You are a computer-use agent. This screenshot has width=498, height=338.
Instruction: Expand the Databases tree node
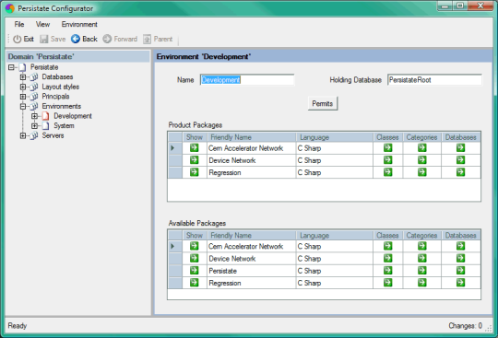click(x=23, y=77)
